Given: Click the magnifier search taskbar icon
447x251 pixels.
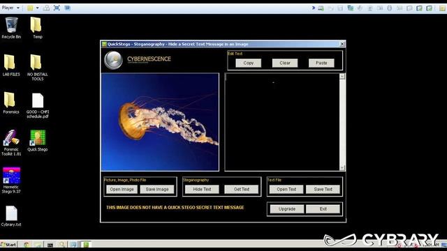Looking at the screenshot, I should coord(61,245).
